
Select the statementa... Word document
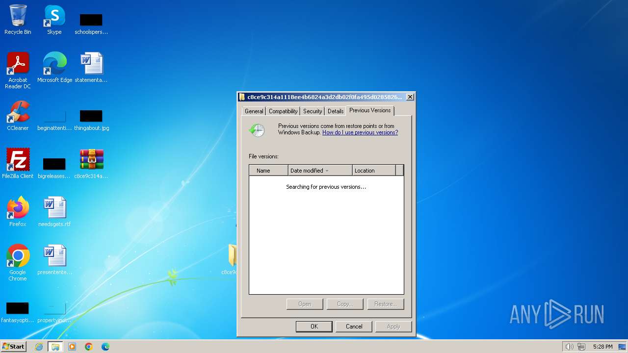[x=91, y=68]
